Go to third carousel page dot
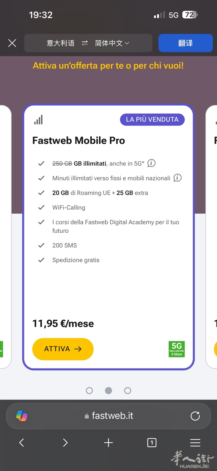 tap(128, 391)
